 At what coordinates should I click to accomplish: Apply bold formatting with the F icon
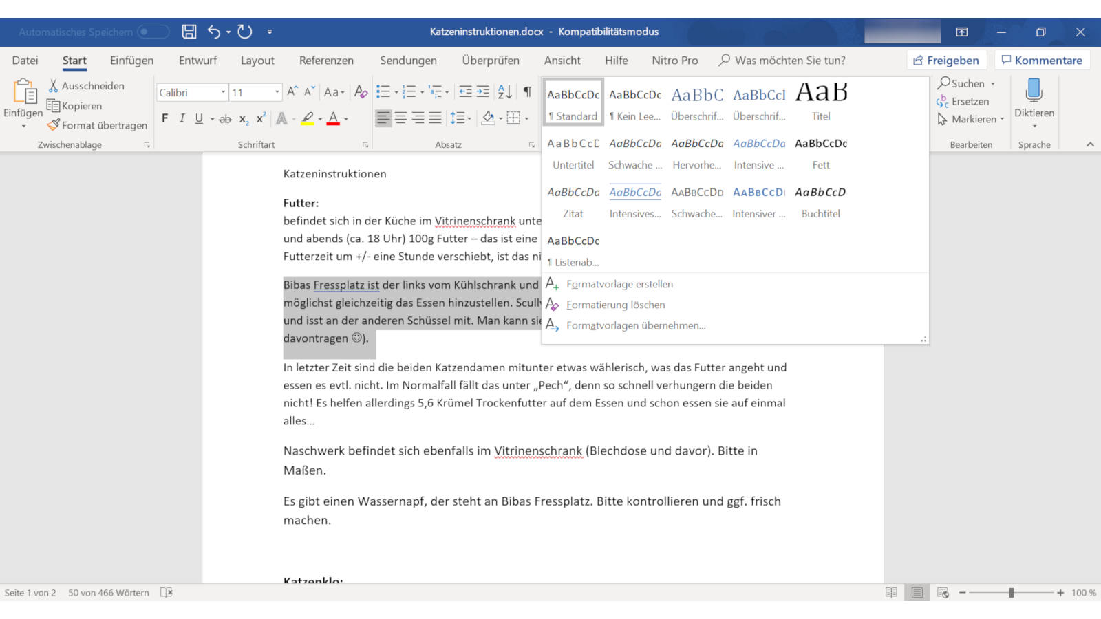(164, 118)
